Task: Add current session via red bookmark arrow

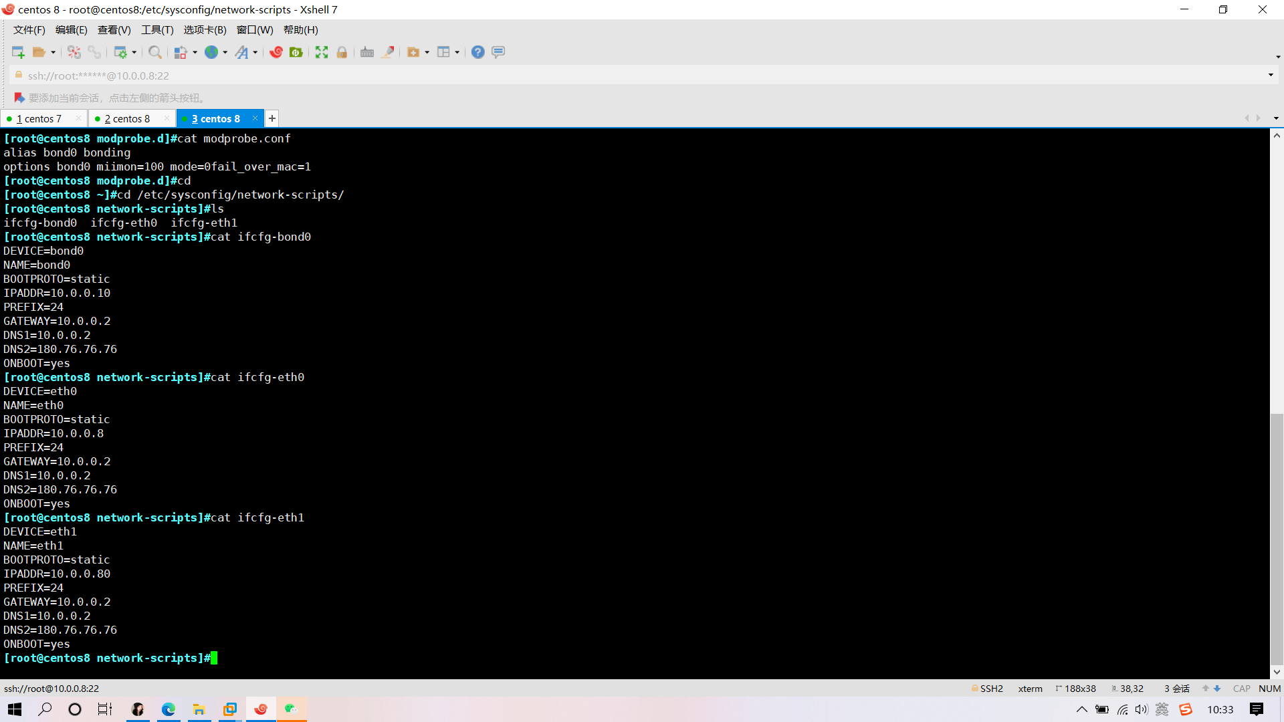Action: [x=19, y=98]
